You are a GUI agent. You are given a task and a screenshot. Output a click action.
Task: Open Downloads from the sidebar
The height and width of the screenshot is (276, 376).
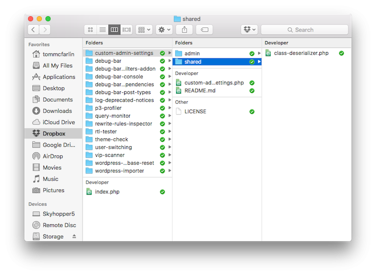coord(54,111)
